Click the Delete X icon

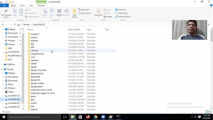coord(59,11)
